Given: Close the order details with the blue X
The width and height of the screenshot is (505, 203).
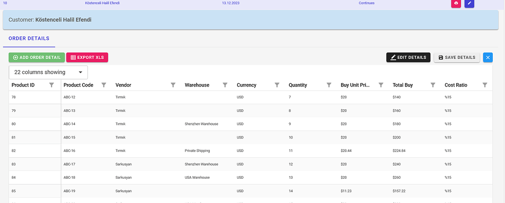Looking at the screenshot, I should pos(487,57).
